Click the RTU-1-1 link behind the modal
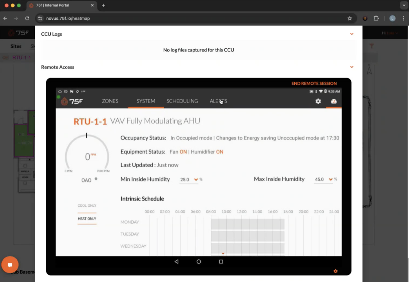Viewport: 409px width, 282px height. (21, 58)
